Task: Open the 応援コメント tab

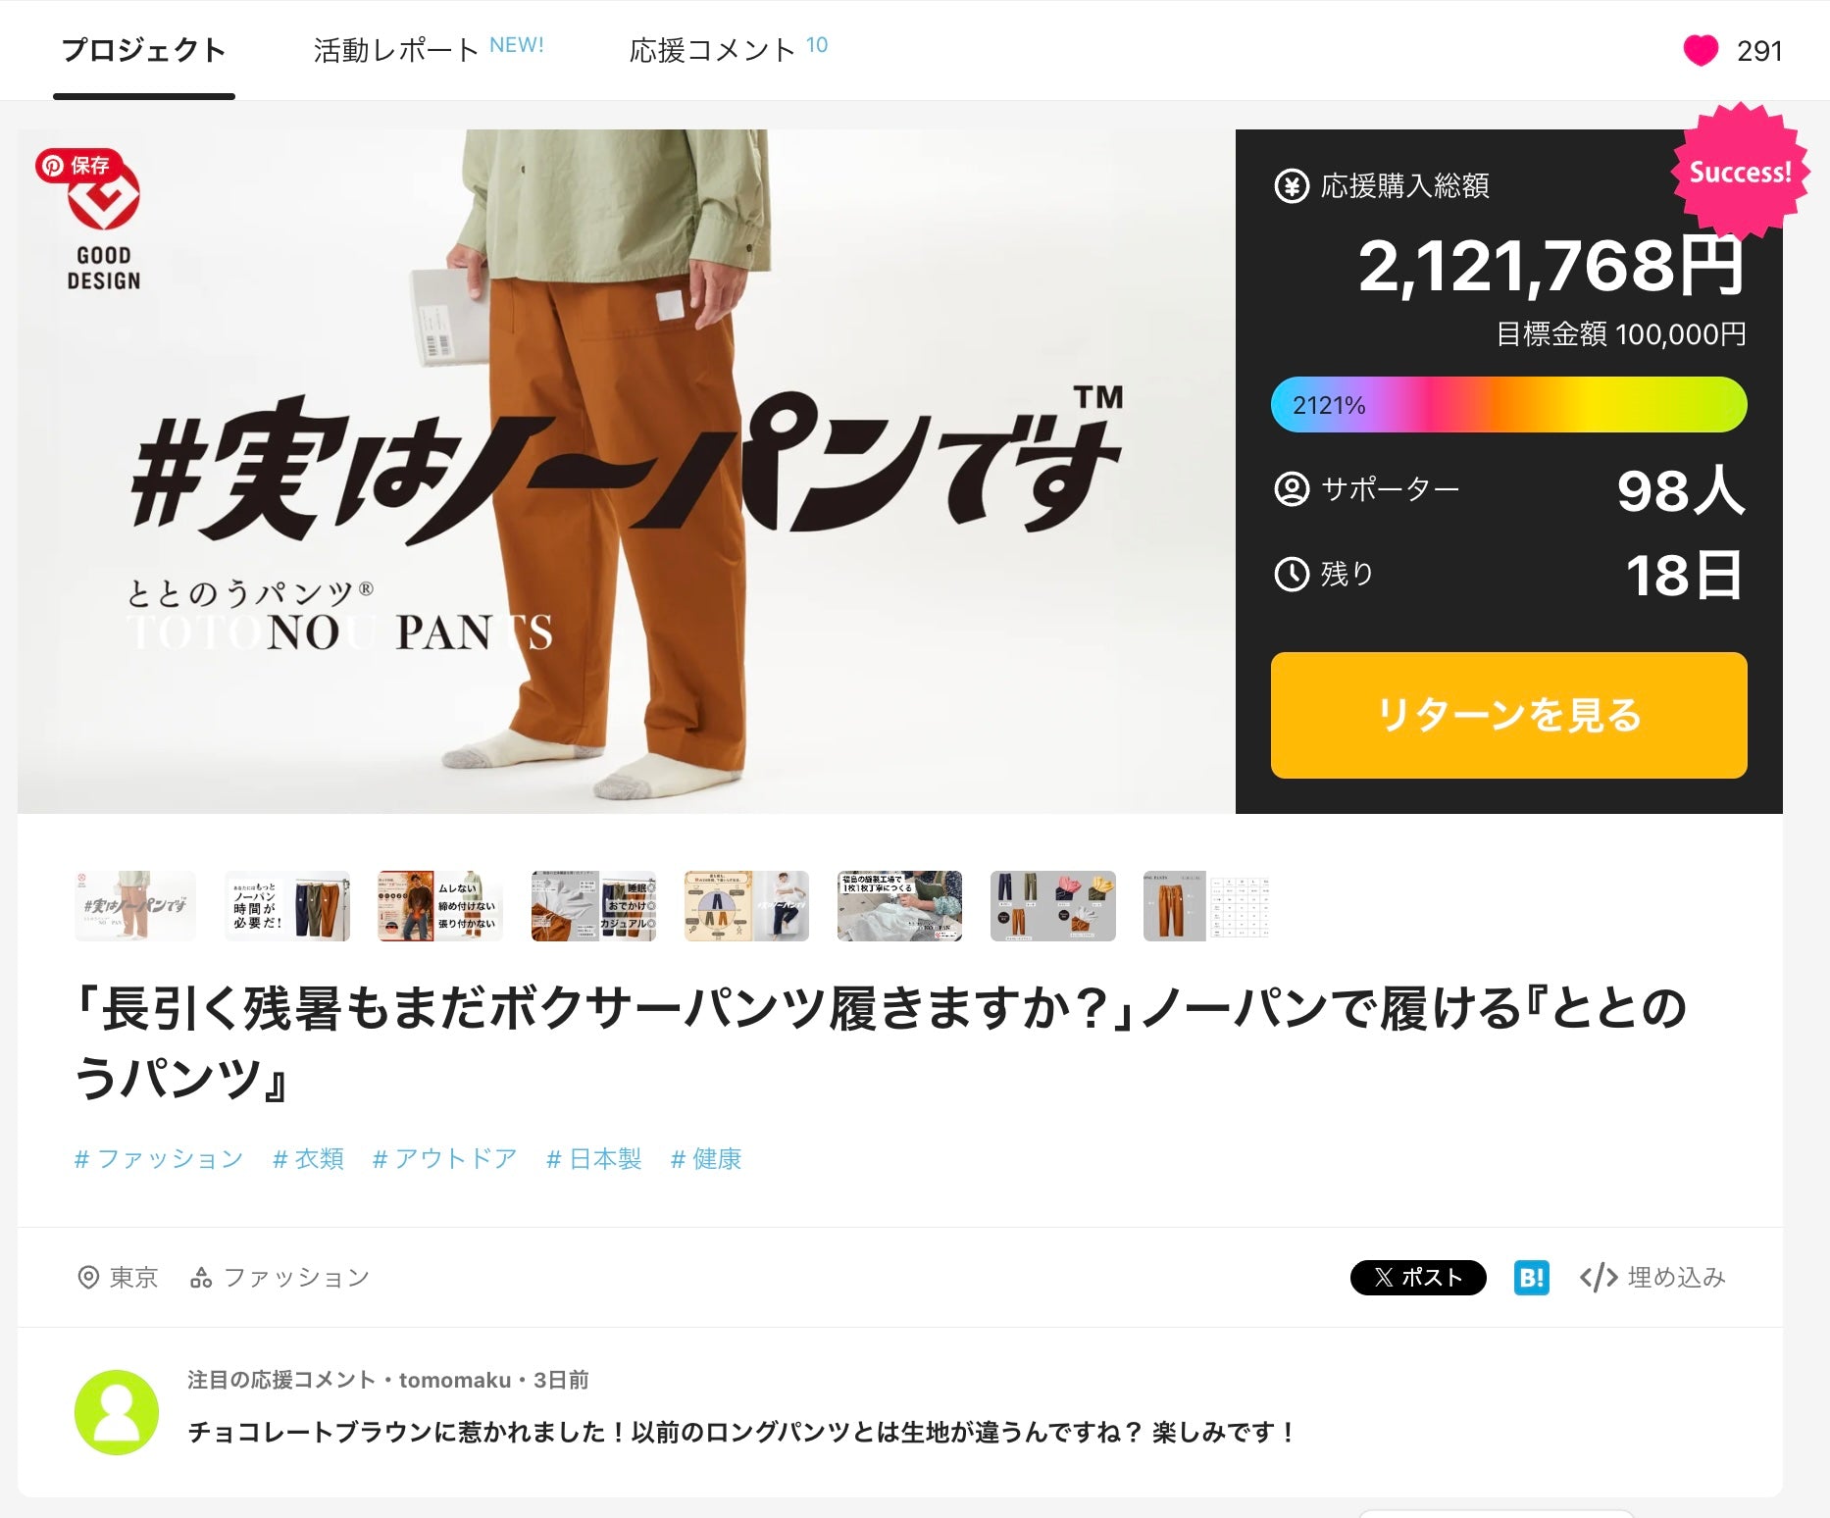Action: coord(729,49)
